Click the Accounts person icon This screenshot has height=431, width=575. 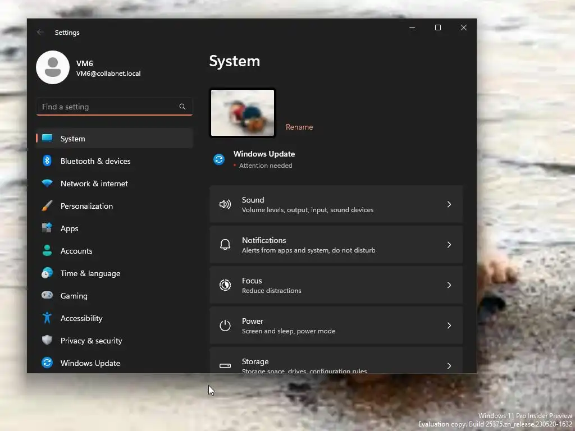click(x=47, y=250)
